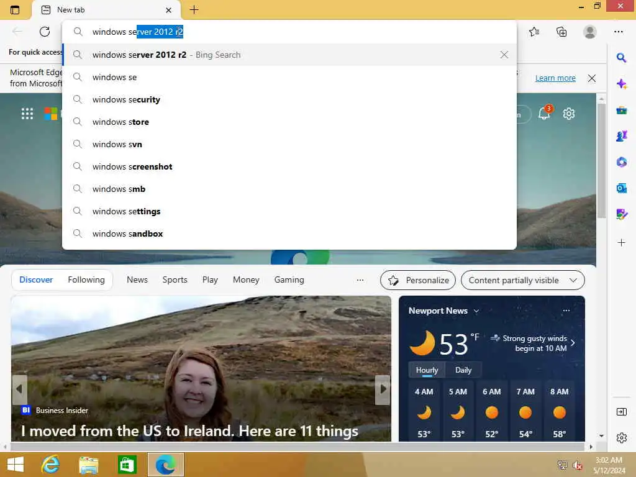Select suggestion 'windows store'

[289, 122]
